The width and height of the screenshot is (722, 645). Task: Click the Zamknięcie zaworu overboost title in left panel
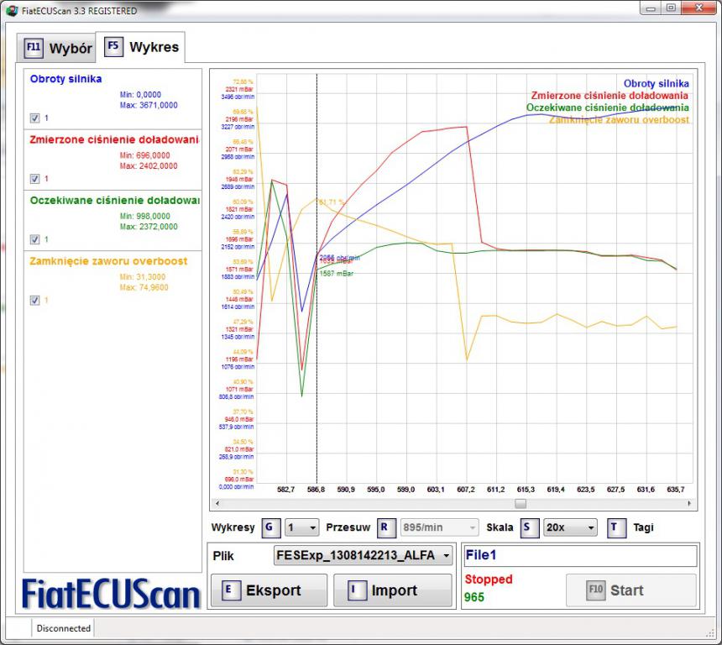pos(108,261)
